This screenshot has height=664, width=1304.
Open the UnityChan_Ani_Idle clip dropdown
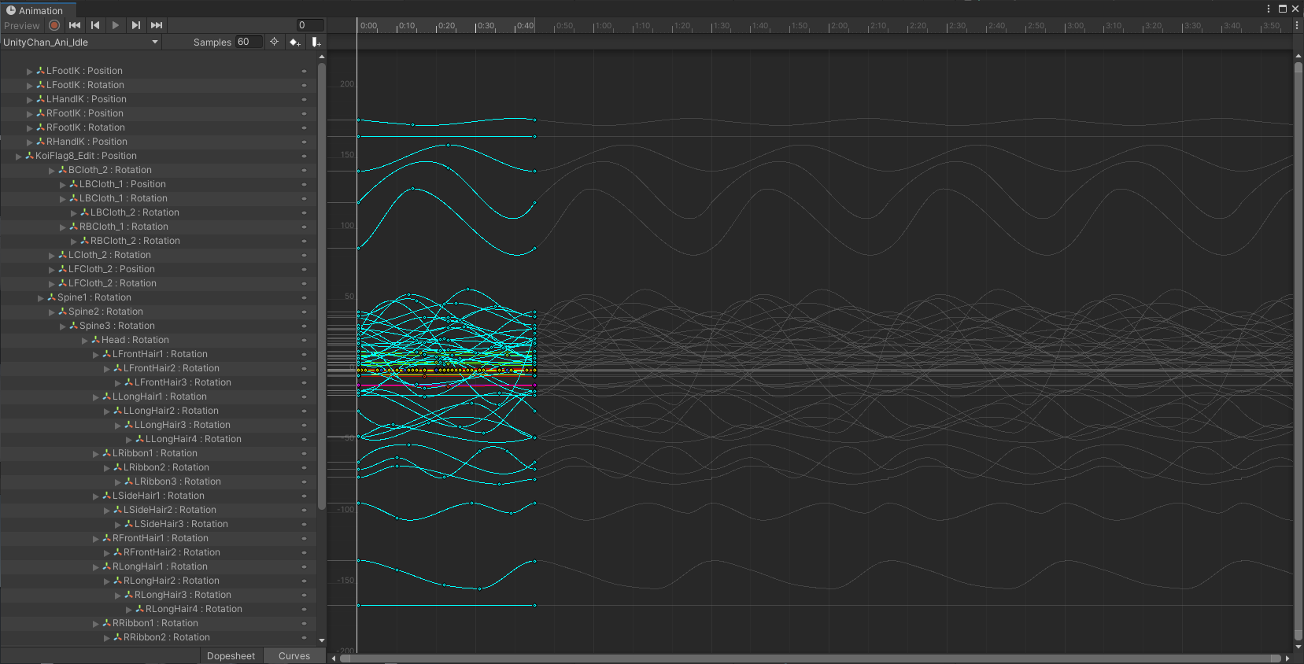tap(81, 42)
